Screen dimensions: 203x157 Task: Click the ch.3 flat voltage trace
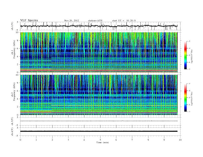[99, 121]
